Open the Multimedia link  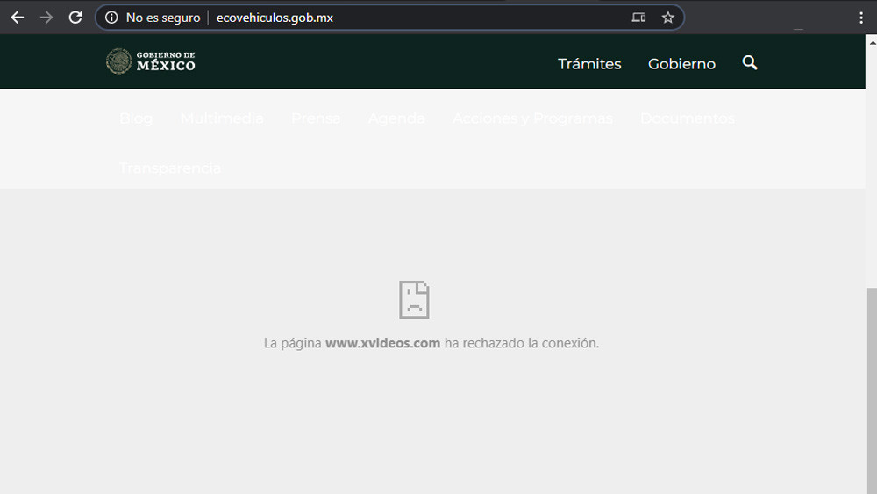(222, 118)
